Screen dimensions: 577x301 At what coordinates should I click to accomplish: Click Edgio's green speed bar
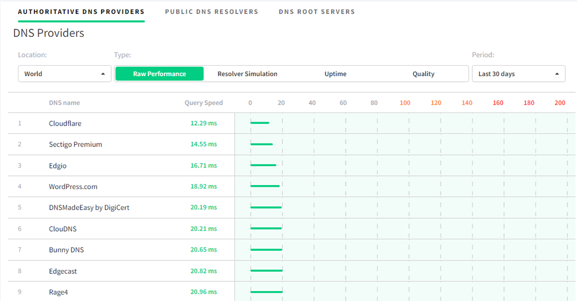coord(263,165)
